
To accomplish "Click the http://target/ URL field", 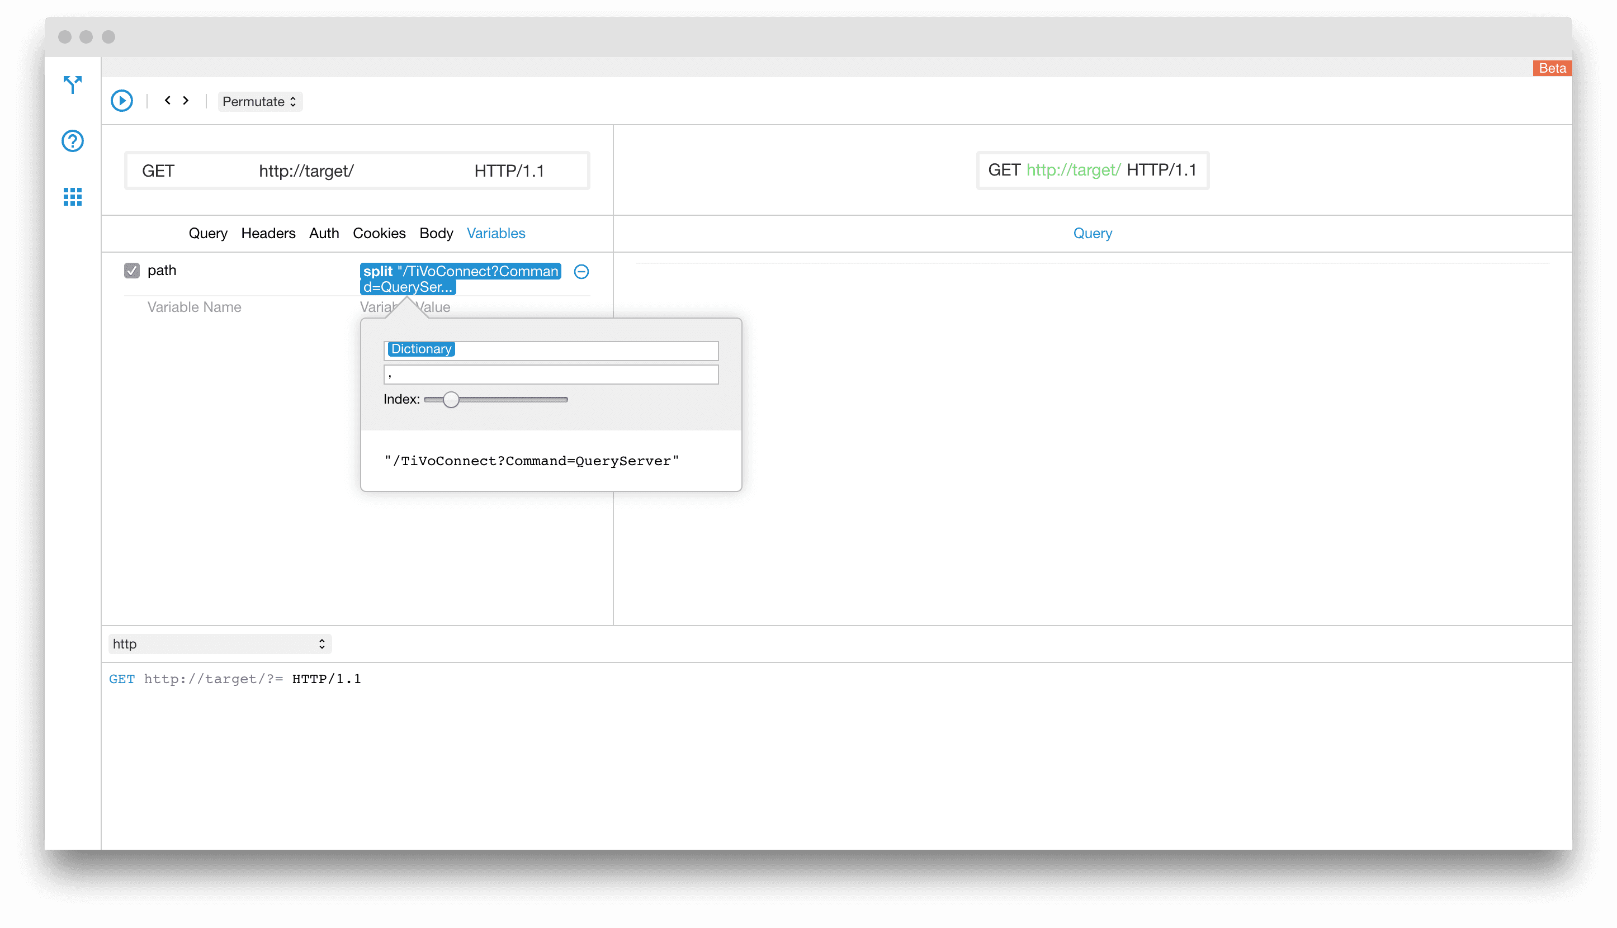I will click(x=306, y=171).
